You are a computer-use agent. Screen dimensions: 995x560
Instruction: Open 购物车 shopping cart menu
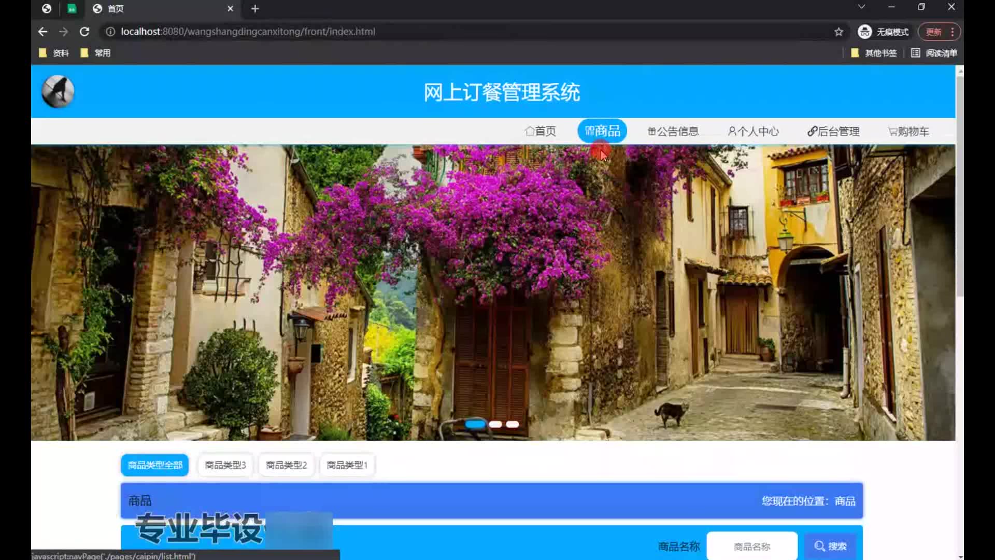point(908,131)
